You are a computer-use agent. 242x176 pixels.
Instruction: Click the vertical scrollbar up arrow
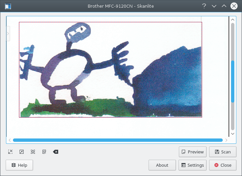click(x=233, y=19)
